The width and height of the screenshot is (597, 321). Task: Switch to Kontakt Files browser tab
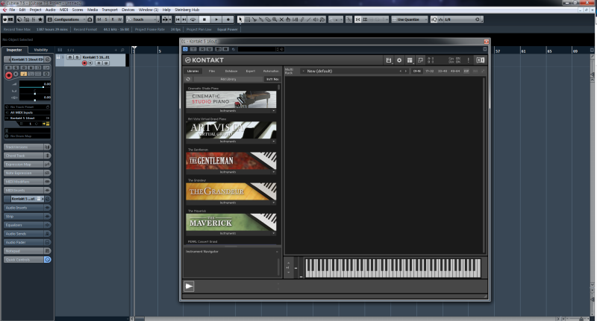212,71
